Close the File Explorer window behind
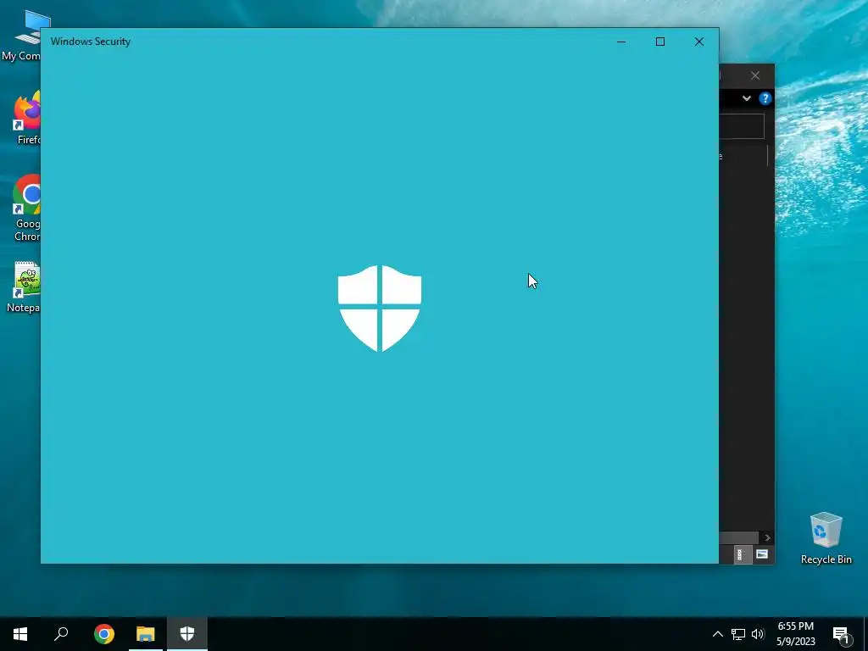The image size is (868, 651). [755, 75]
